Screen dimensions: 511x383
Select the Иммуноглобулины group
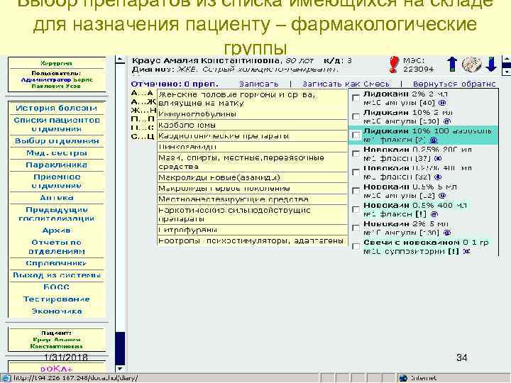pyautogui.click(x=252, y=114)
